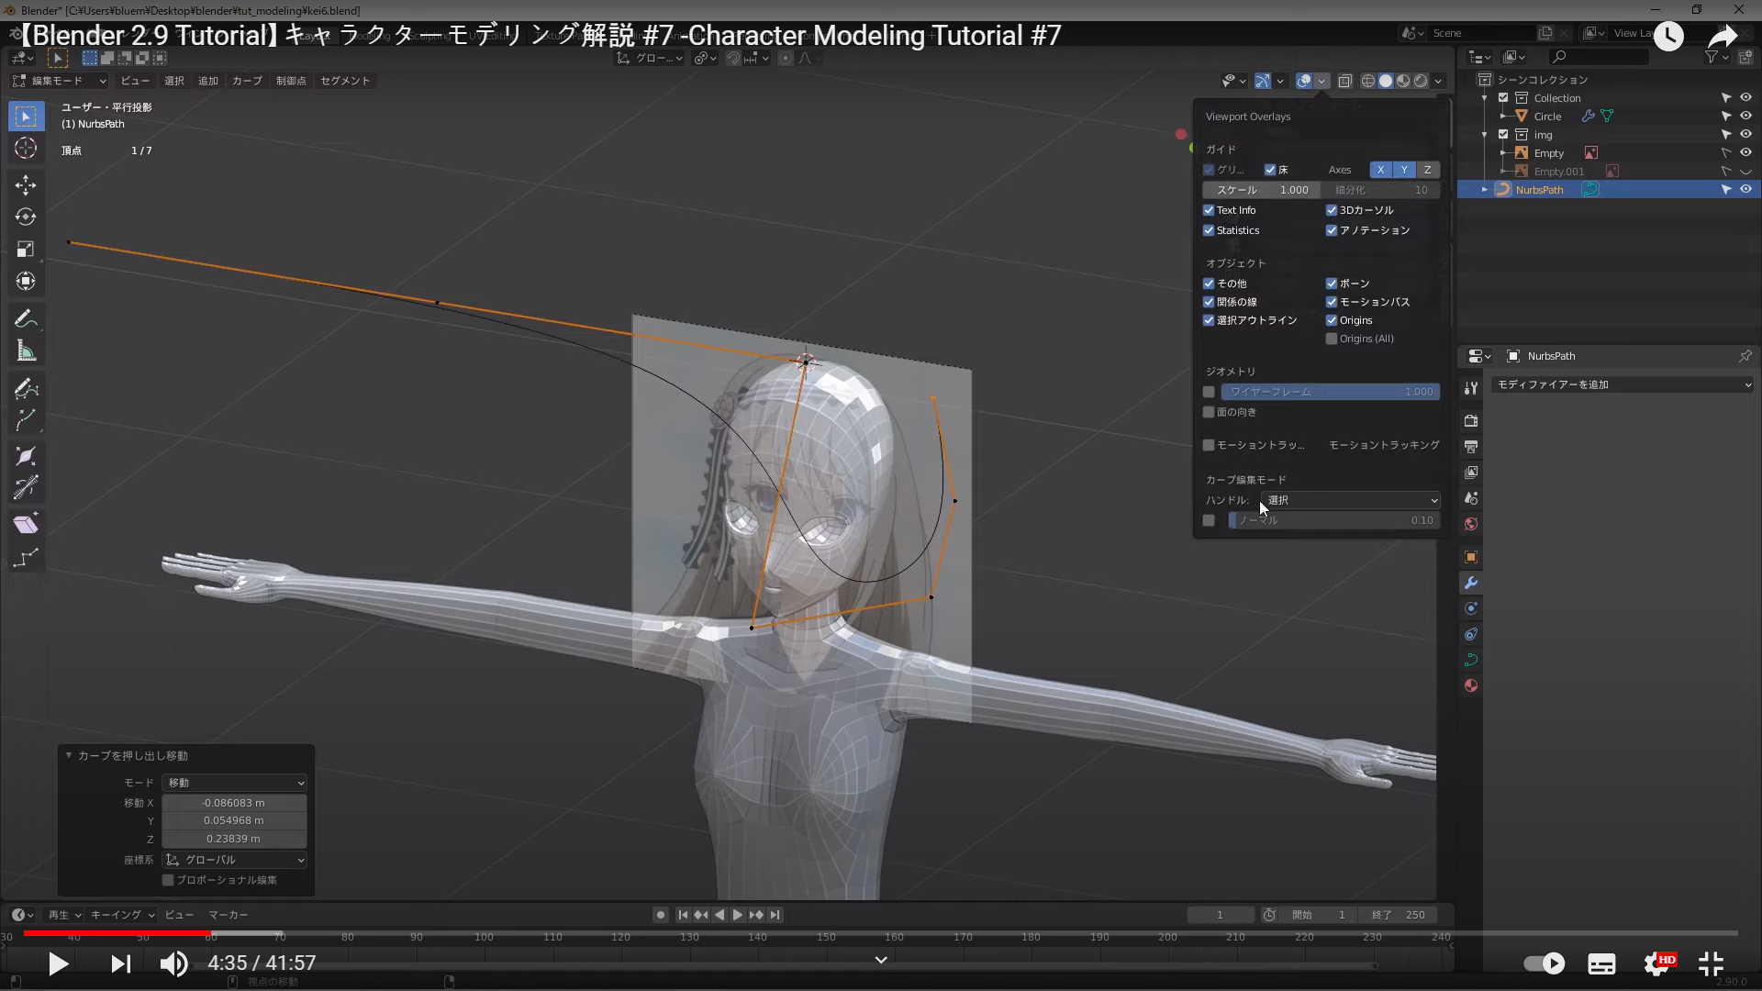Viewport: 1762px width, 991px height.
Task: Open the handle display dropdown
Action: (x=1350, y=500)
